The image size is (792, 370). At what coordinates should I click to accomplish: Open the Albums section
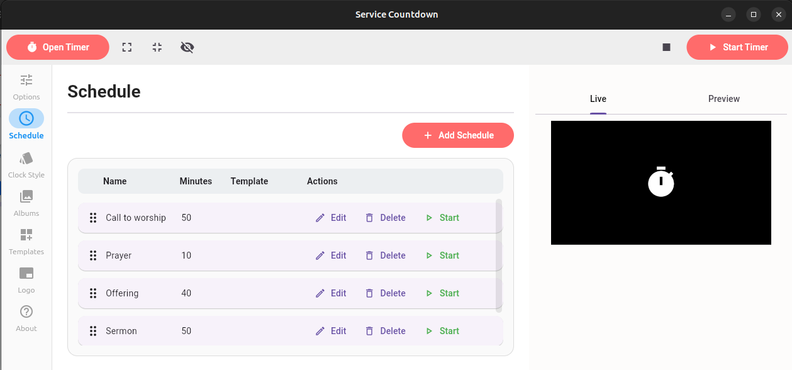point(26,197)
